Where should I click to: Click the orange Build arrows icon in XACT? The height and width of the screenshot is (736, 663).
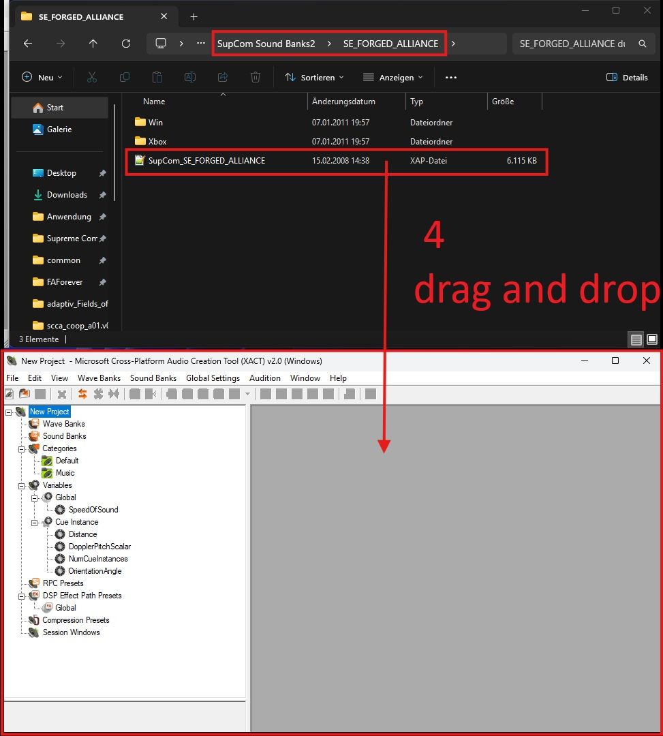click(x=82, y=395)
